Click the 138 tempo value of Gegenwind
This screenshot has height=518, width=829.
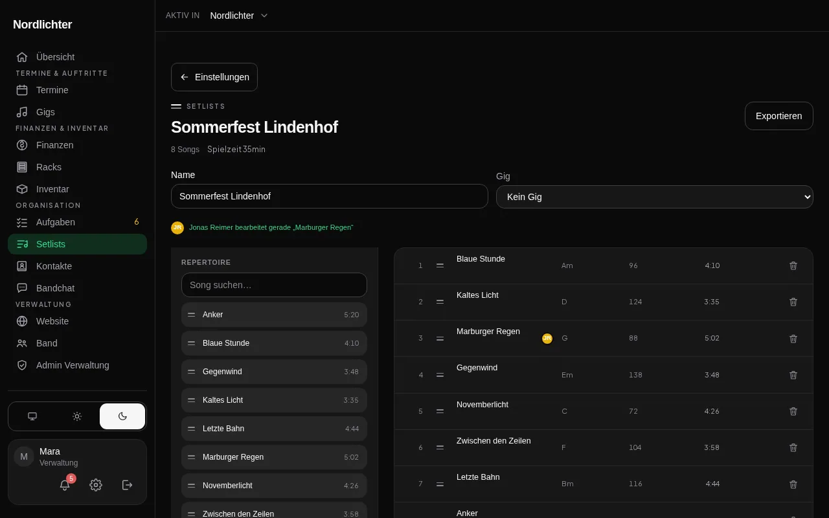[635, 375]
